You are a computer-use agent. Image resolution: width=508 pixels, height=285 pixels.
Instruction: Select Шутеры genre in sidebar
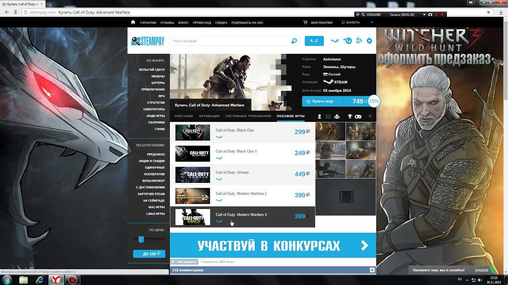click(x=158, y=83)
